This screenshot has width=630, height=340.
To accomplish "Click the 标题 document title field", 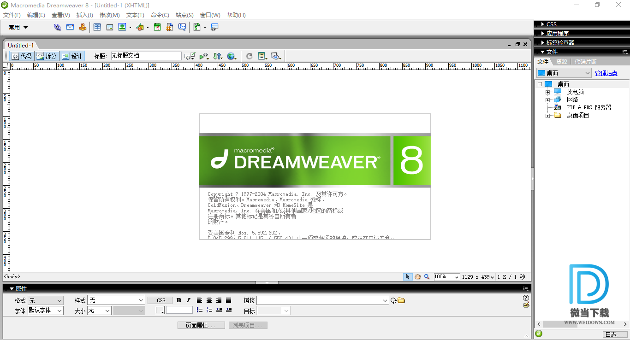I will (146, 56).
